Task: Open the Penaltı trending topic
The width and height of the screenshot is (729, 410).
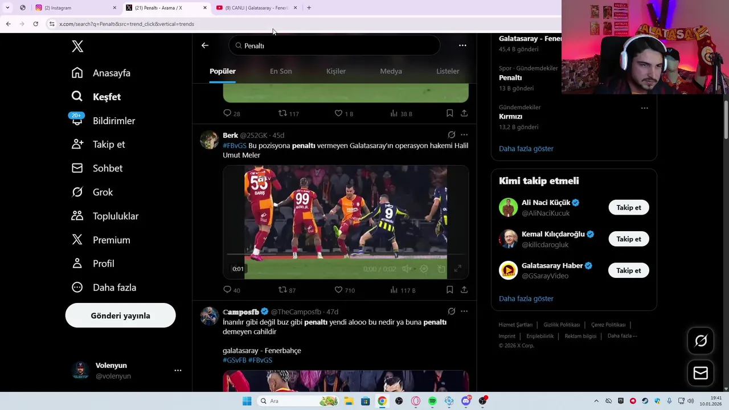Action: [510, 77]
